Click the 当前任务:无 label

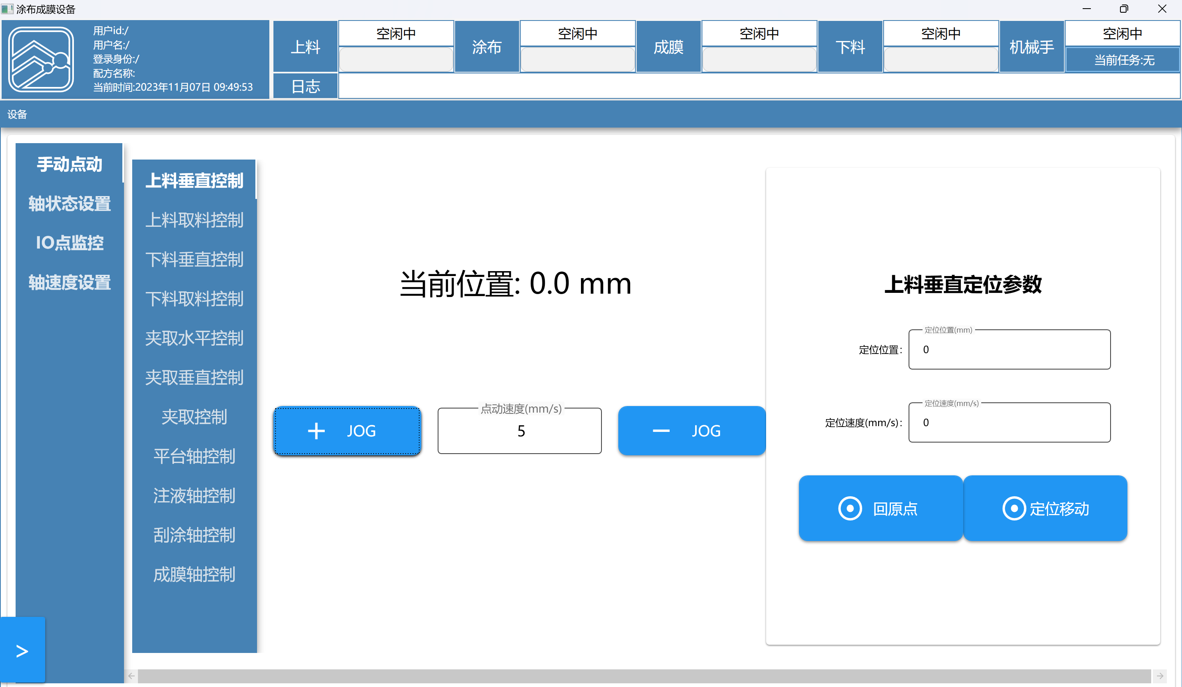click(x=1123, y=60)
